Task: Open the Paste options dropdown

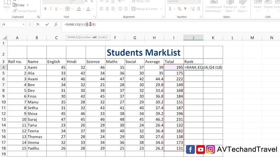Action: 7,10
